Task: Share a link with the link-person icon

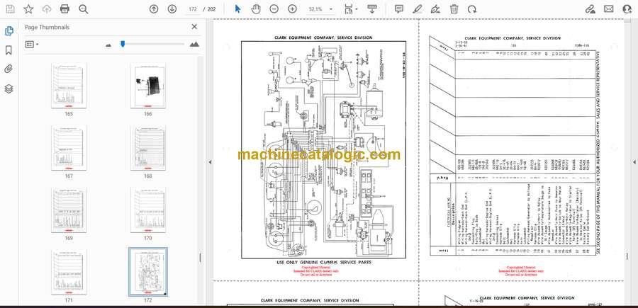Action: pyautogui.click(x=591, y=9)
